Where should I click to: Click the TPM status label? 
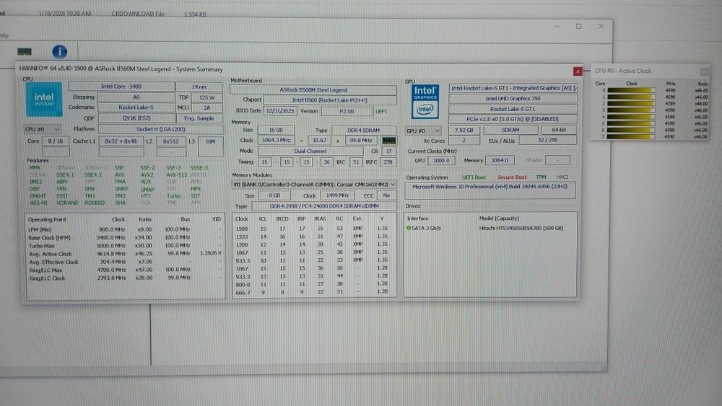pos(541,177)
